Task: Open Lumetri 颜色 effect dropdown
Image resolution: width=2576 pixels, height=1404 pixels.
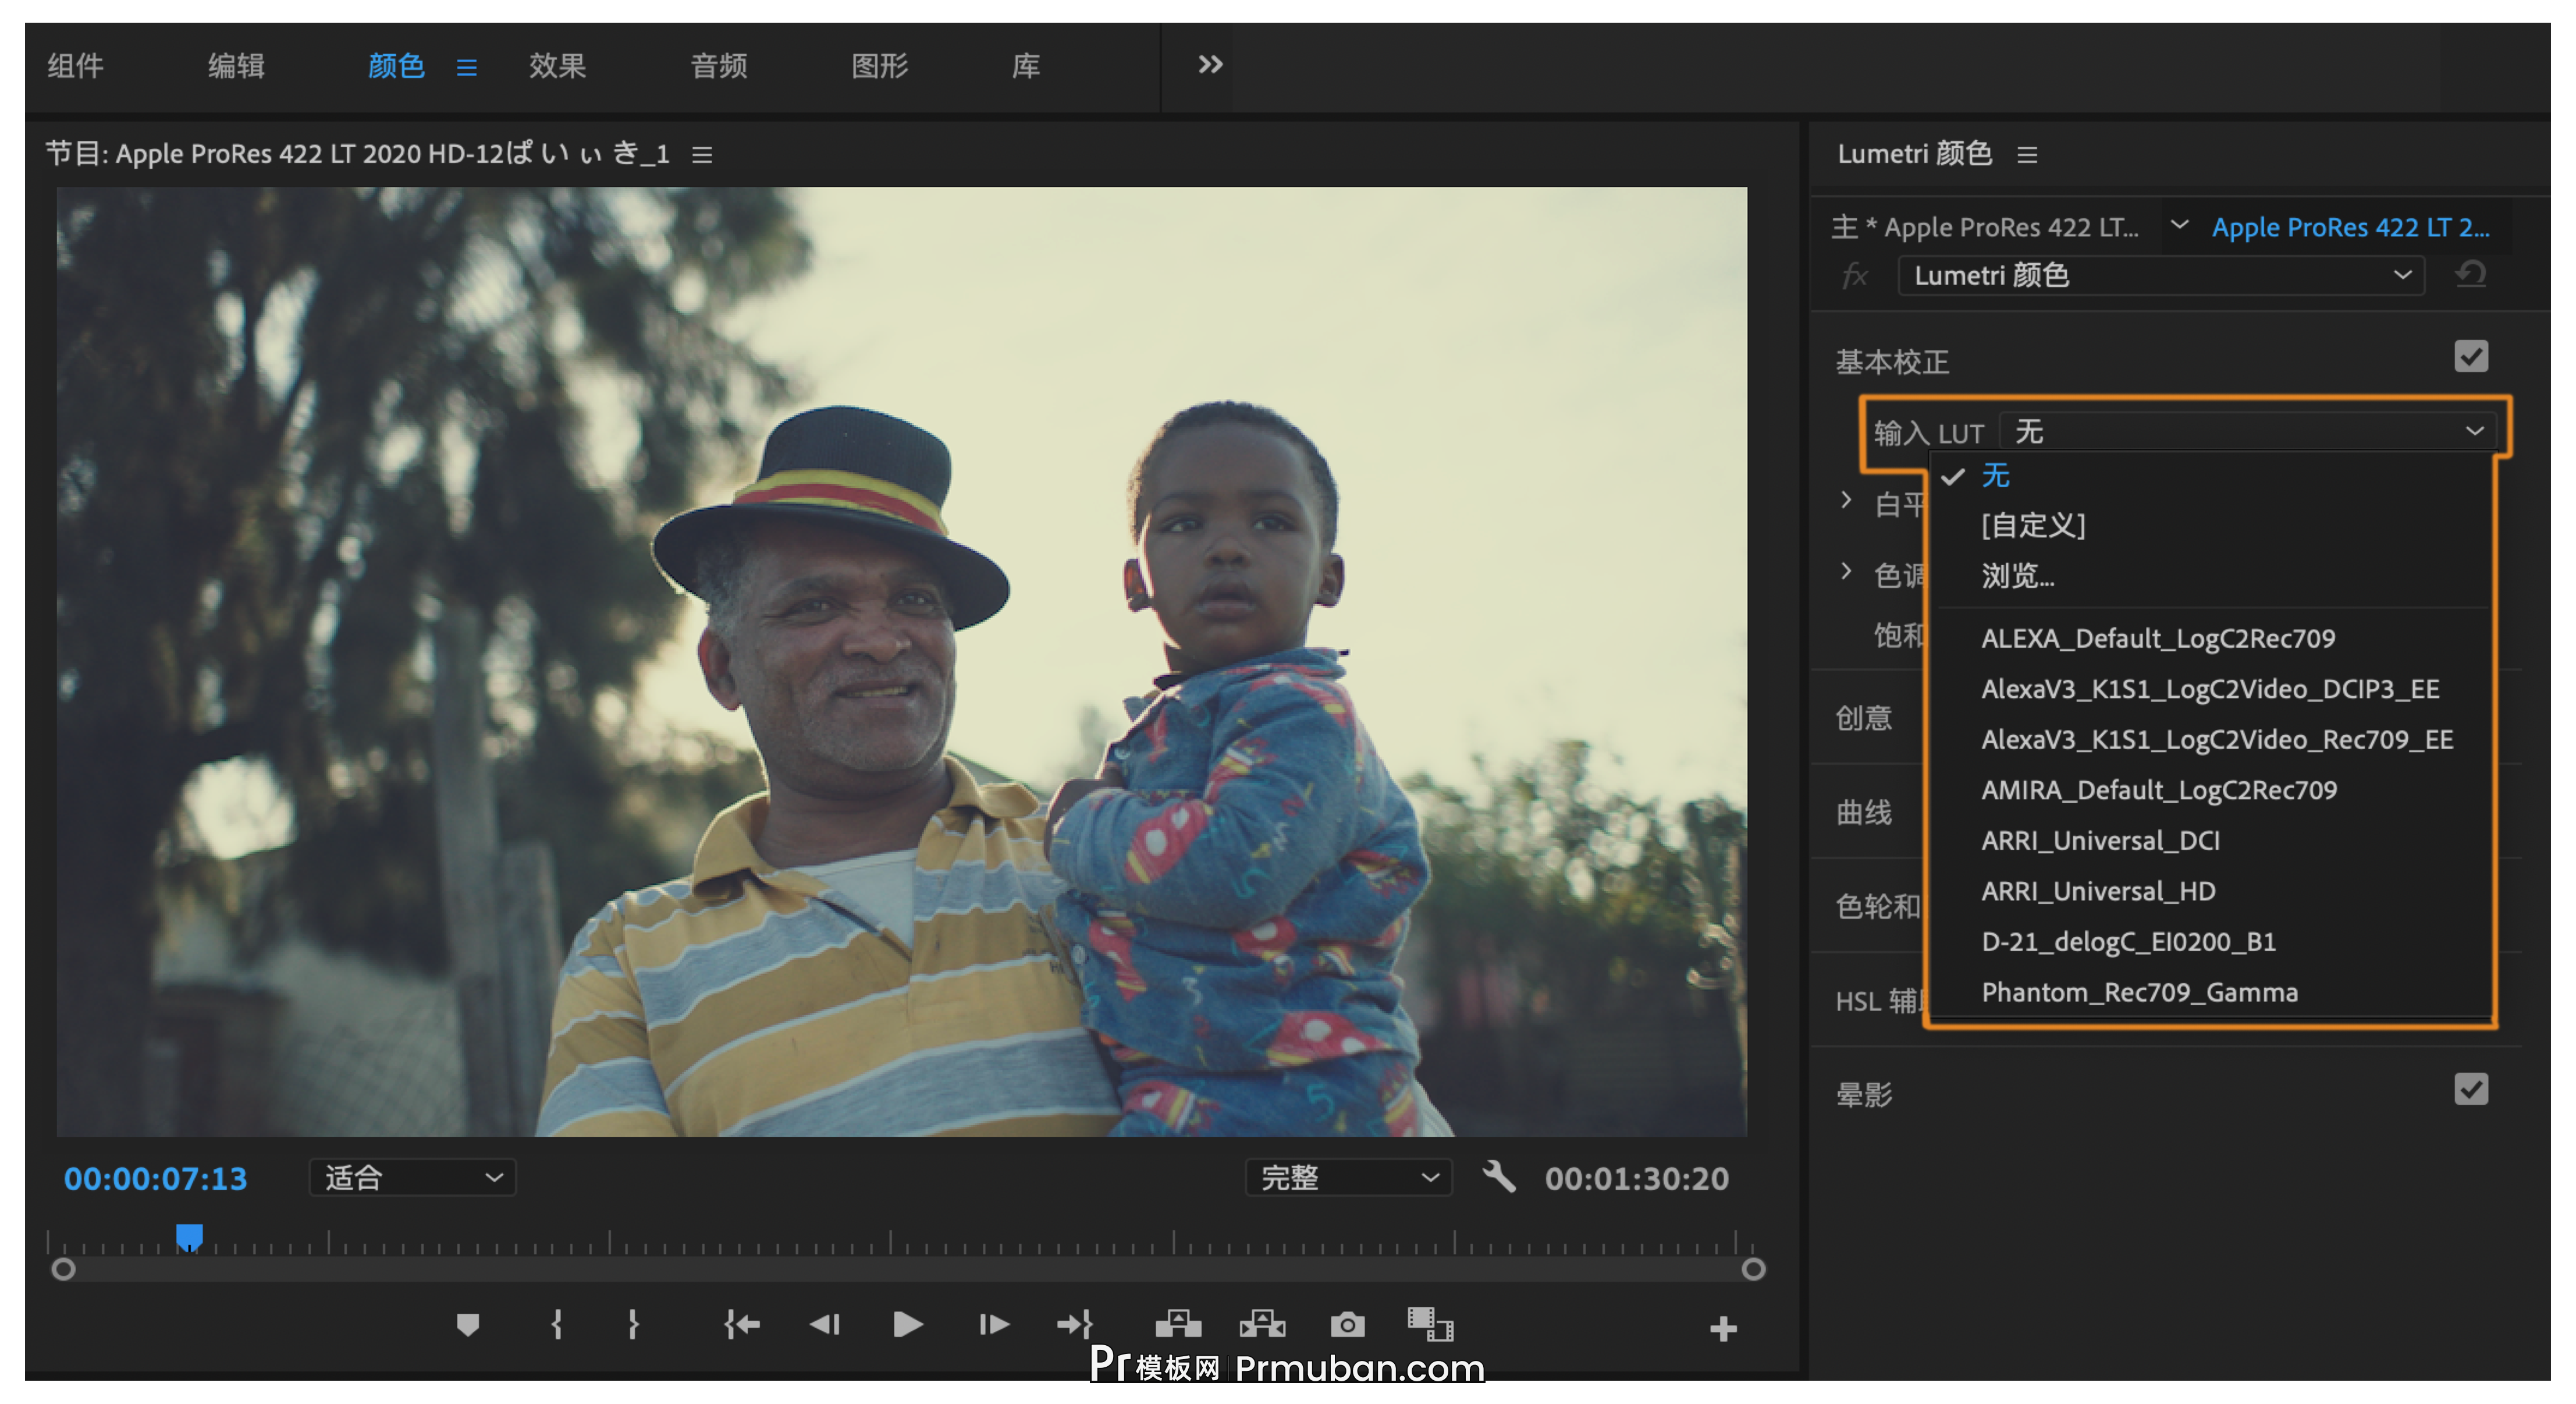Action: point(2161,275)
